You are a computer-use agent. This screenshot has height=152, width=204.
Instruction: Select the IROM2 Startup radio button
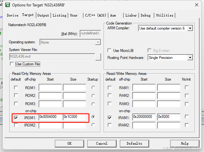point(93,125)
